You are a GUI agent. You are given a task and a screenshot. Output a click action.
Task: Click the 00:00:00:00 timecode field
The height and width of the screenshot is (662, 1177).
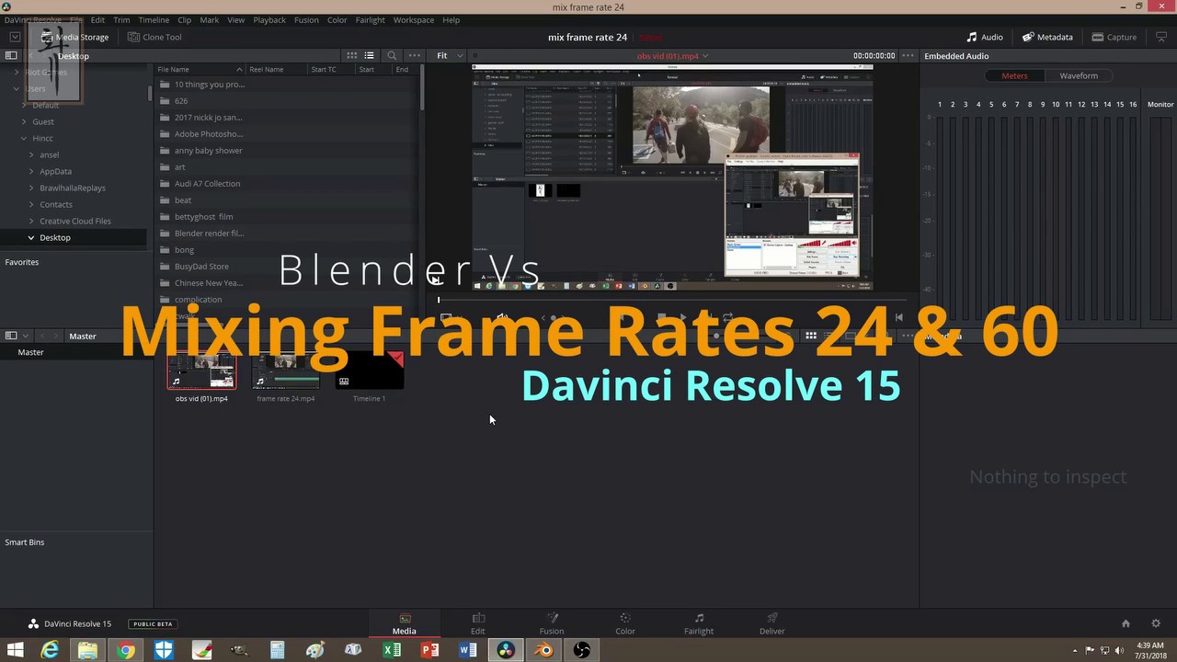point(874,55)
